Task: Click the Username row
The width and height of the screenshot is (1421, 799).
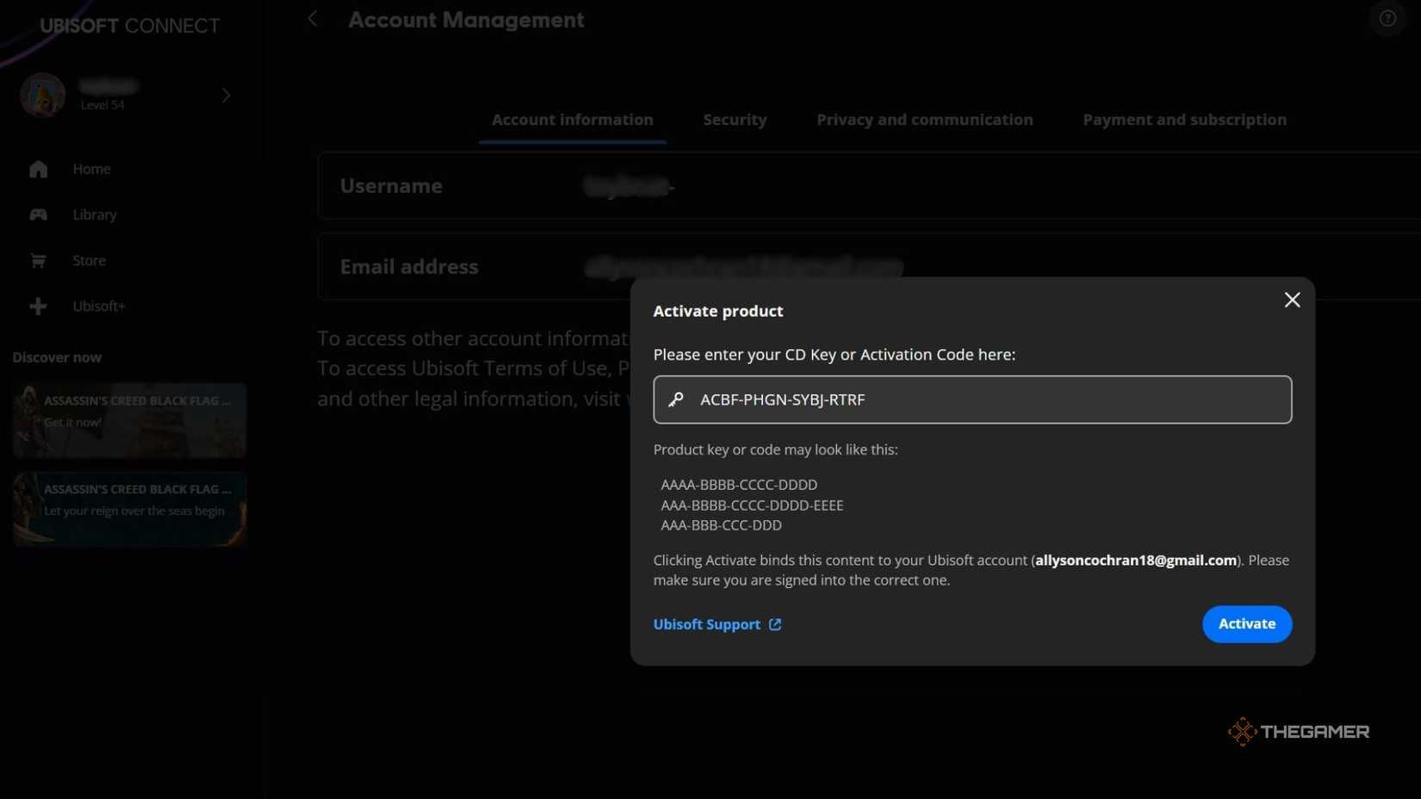Action: (869, 186)
